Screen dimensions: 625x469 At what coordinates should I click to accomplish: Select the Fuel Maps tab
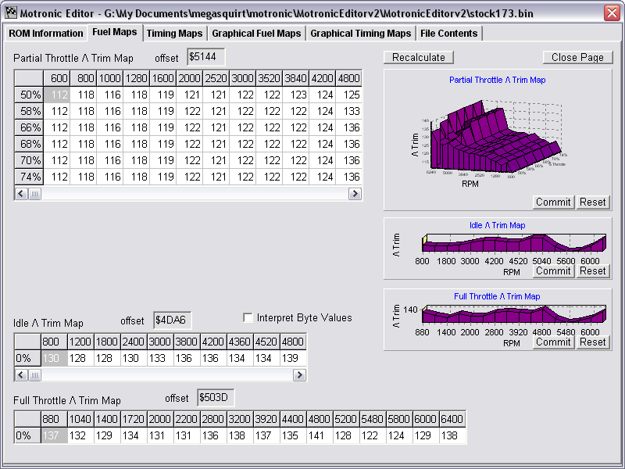coord(115,32)
